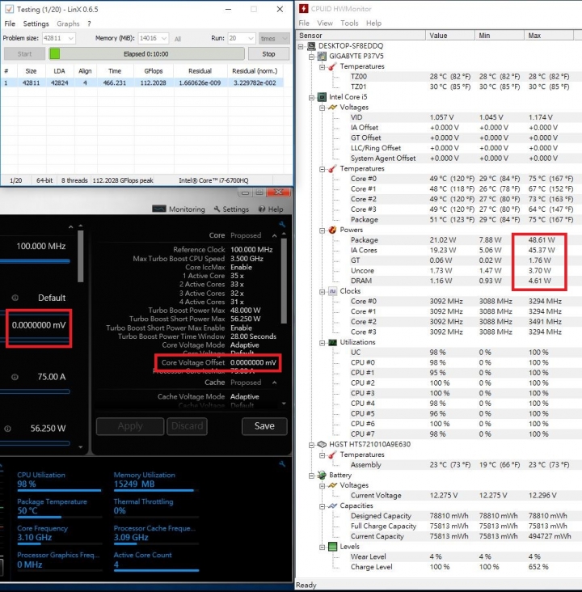Open the times unit dropdown
Viewport: 582px width, 592px height.
pos(285,38)
